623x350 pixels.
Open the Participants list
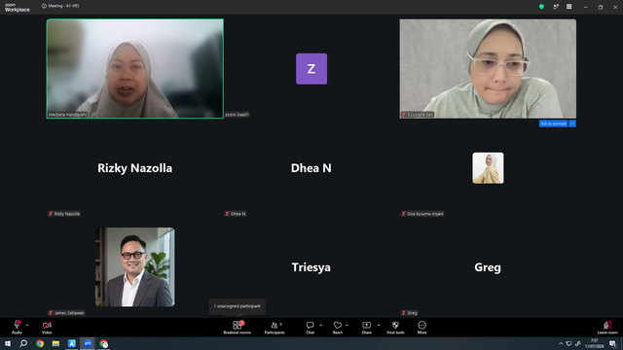275,328
